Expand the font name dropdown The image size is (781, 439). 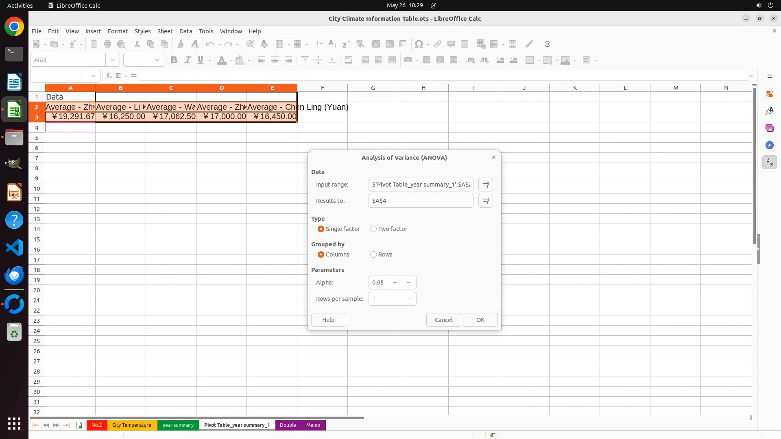pos(113,60)
